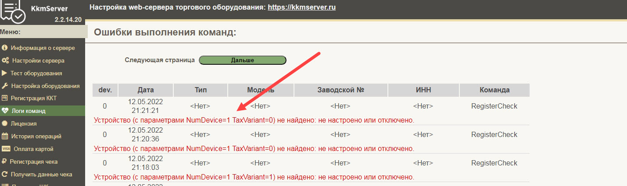Click date cell 12.05.2022 21:21:21
Image resolution: width=627 pixels, height=186 pixels.
point(146,106)
